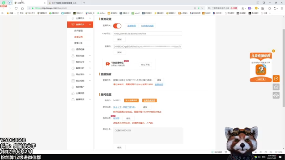Click the red camera 斗鱼直播伴侣 icon
This screenshot has width=285, height=160.
tap(108, 64)
